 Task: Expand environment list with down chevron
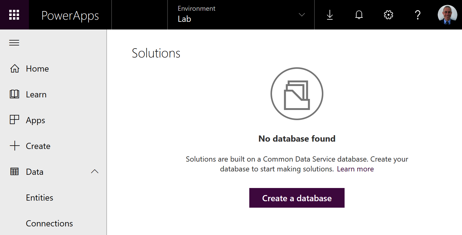[x=302, y=15]
